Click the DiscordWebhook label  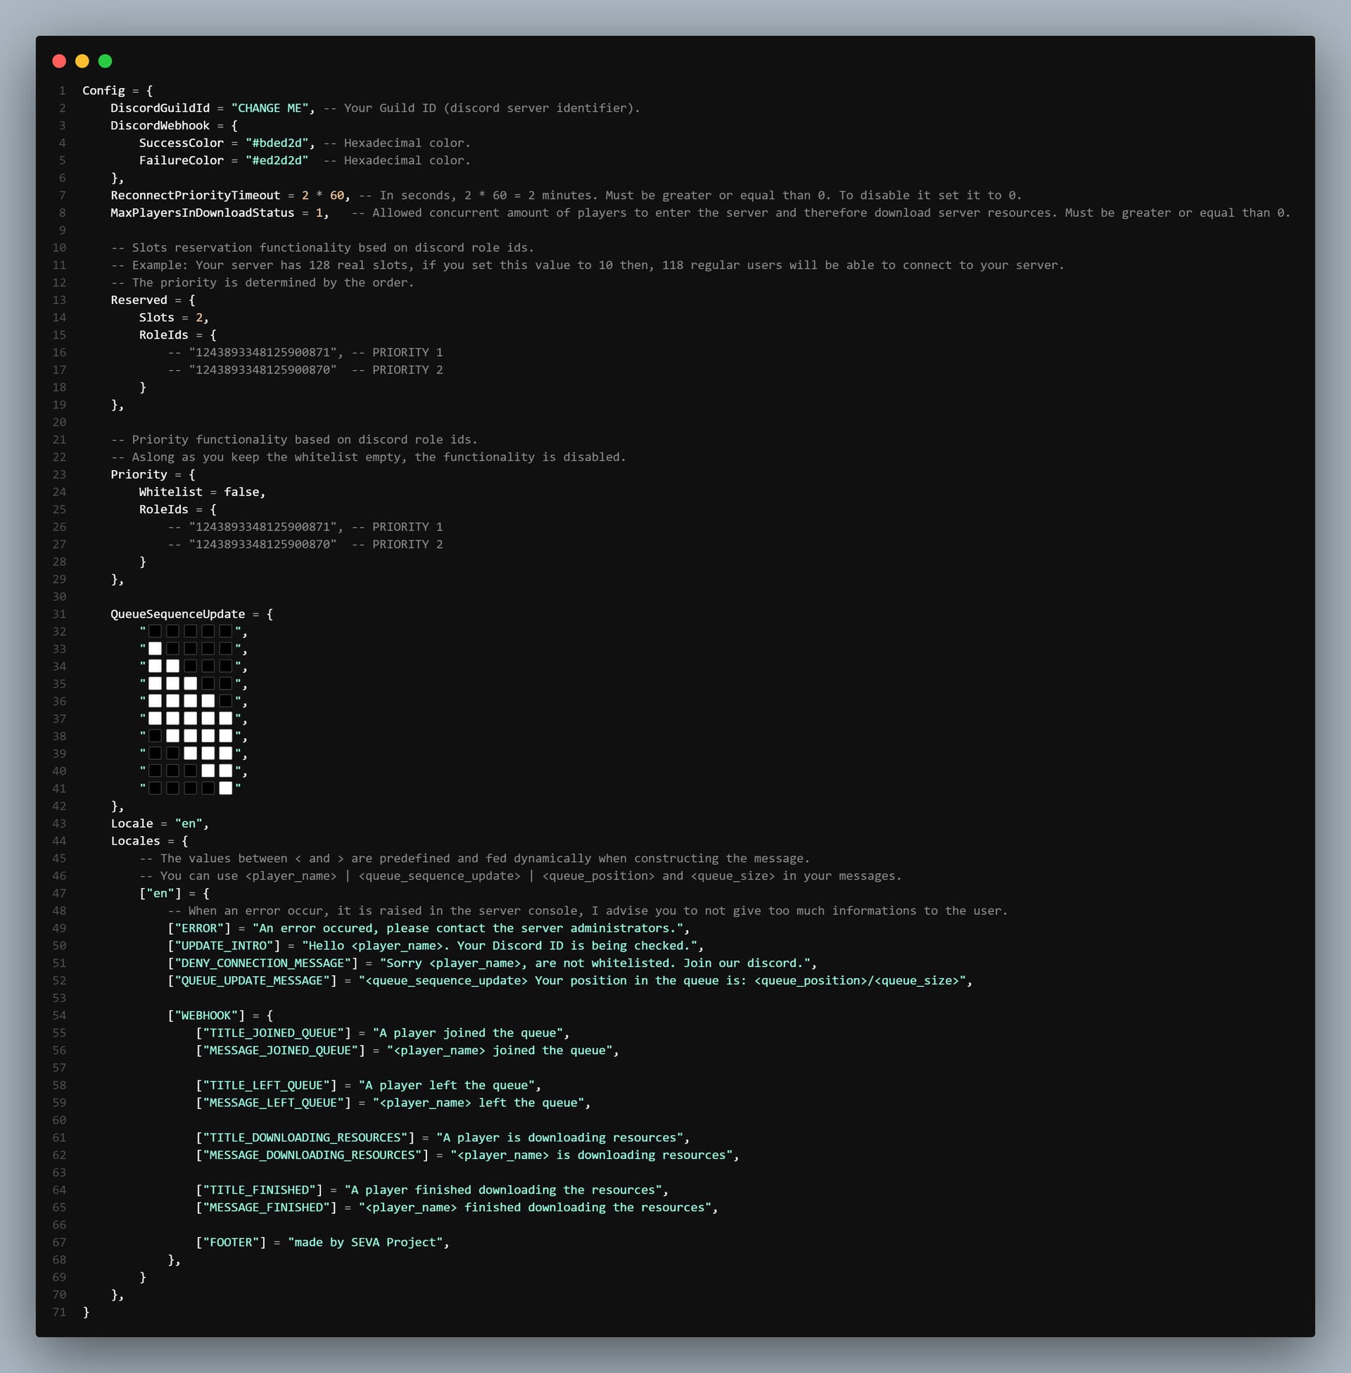point(160,125)
